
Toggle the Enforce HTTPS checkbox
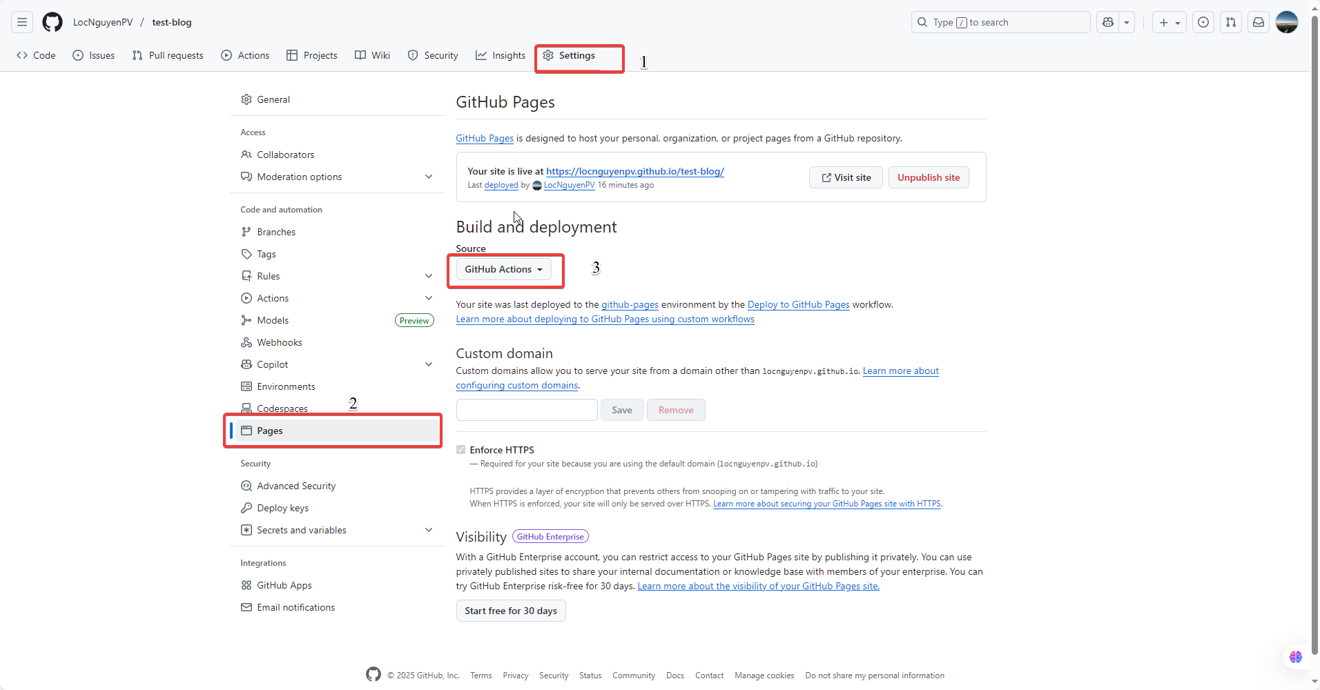point(461,450)
